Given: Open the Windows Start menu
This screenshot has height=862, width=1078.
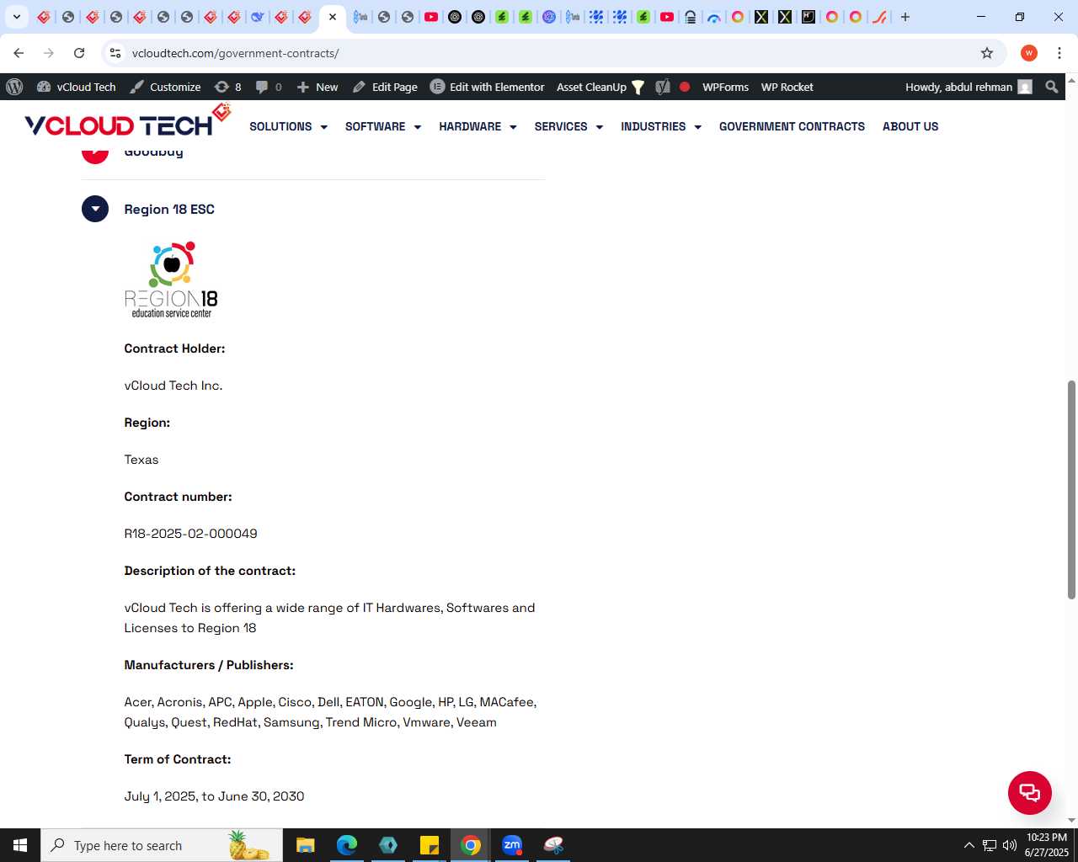Looking at the screenshot, I should 20,845.
